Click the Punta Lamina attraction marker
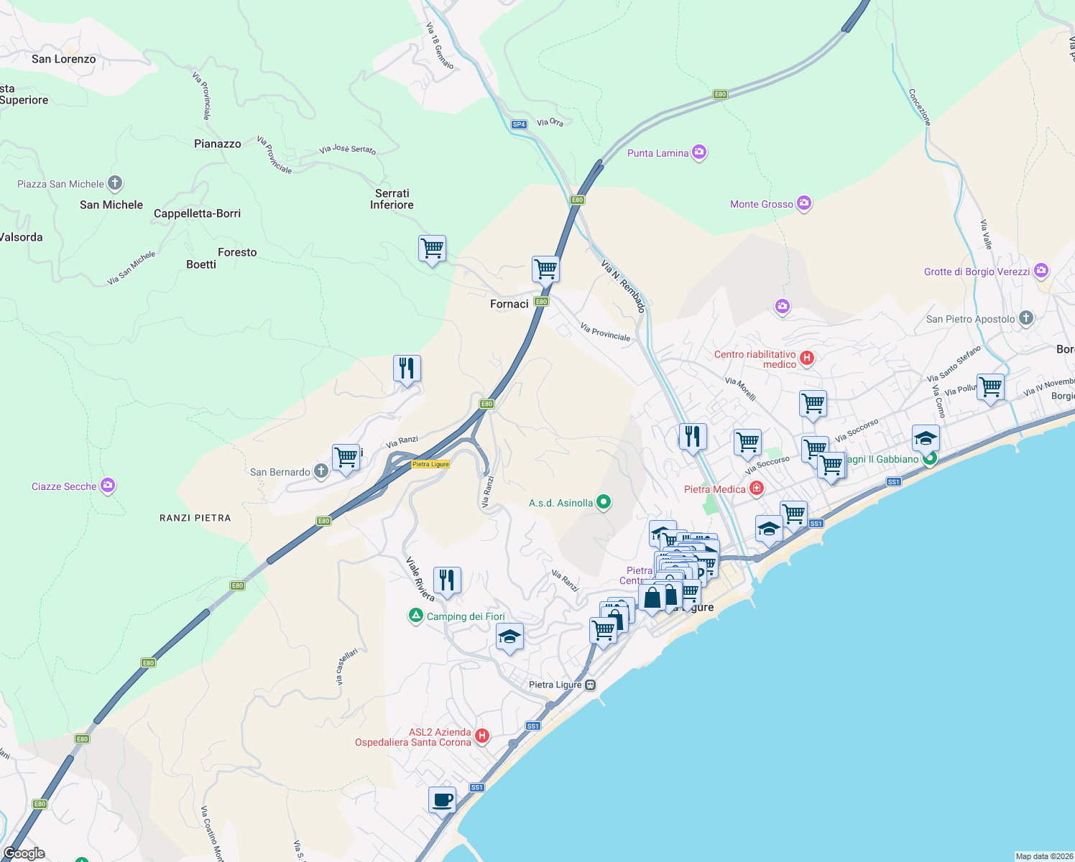1075x862 pixels. pos(698,152)
